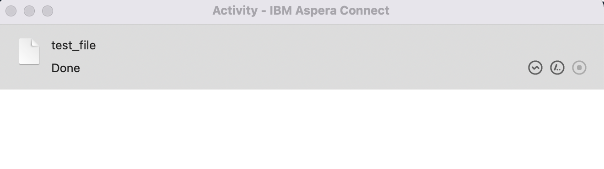Image resolution: width=604 pixels, height=169 pixels.
Task: Close the Aspera Connect Activity window
Action: 11,11
